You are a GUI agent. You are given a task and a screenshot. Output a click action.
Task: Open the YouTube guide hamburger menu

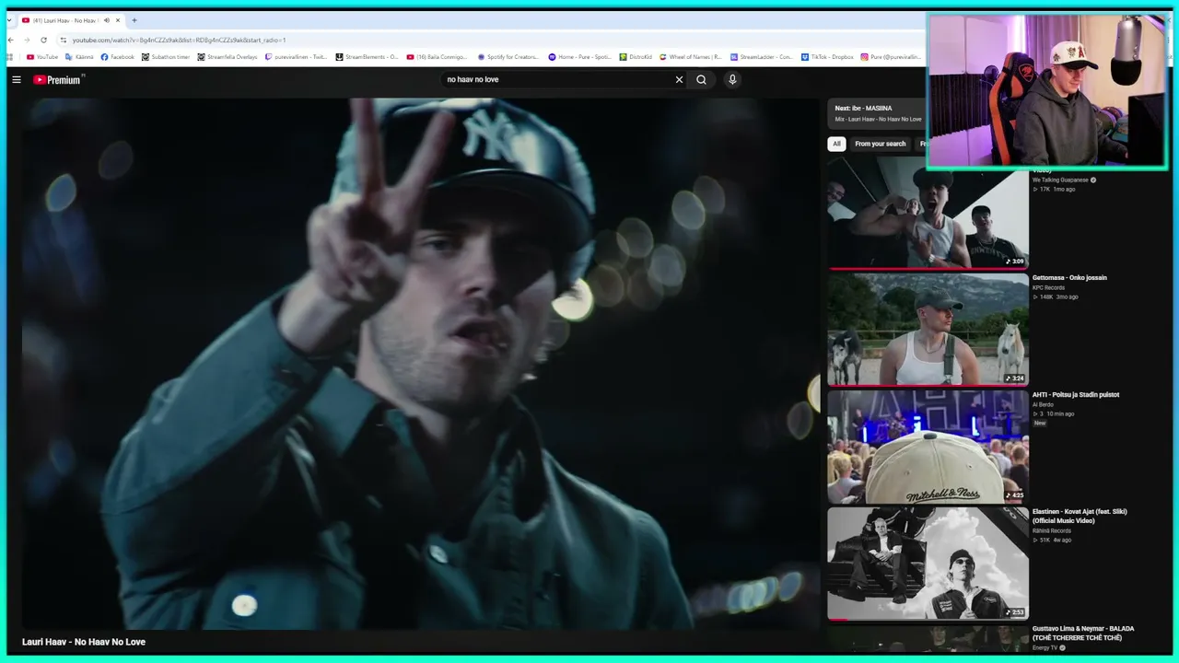(x=17, y=80)
